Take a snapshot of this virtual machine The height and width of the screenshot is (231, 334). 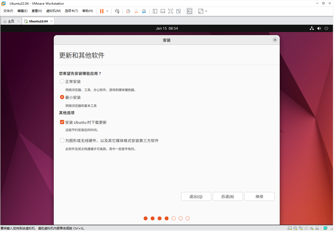[128, 11]
